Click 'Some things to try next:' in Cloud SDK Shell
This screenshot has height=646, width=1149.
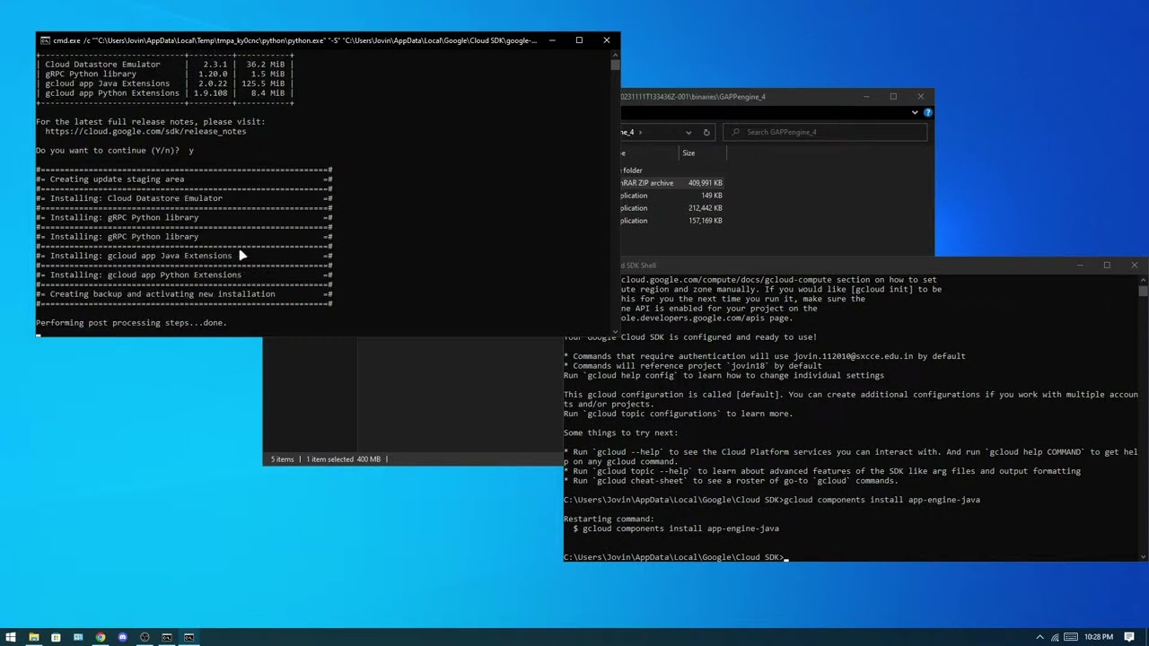point(620,432)
